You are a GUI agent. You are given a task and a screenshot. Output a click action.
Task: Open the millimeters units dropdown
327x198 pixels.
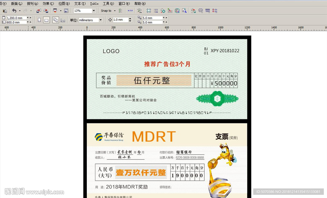click(x=101, y=20)
